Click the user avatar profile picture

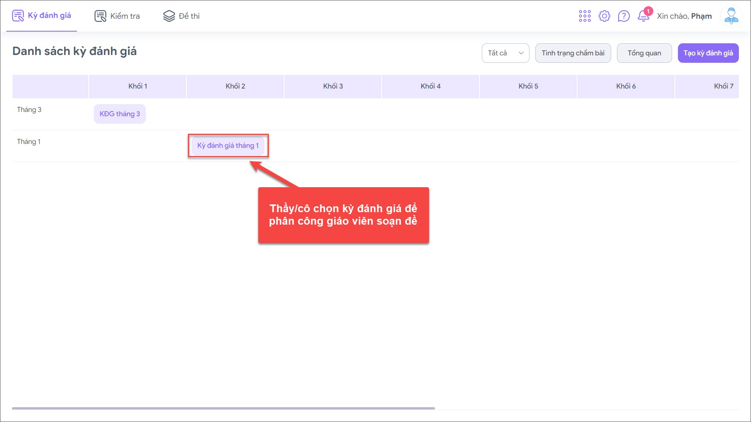(x=731, y=16)
